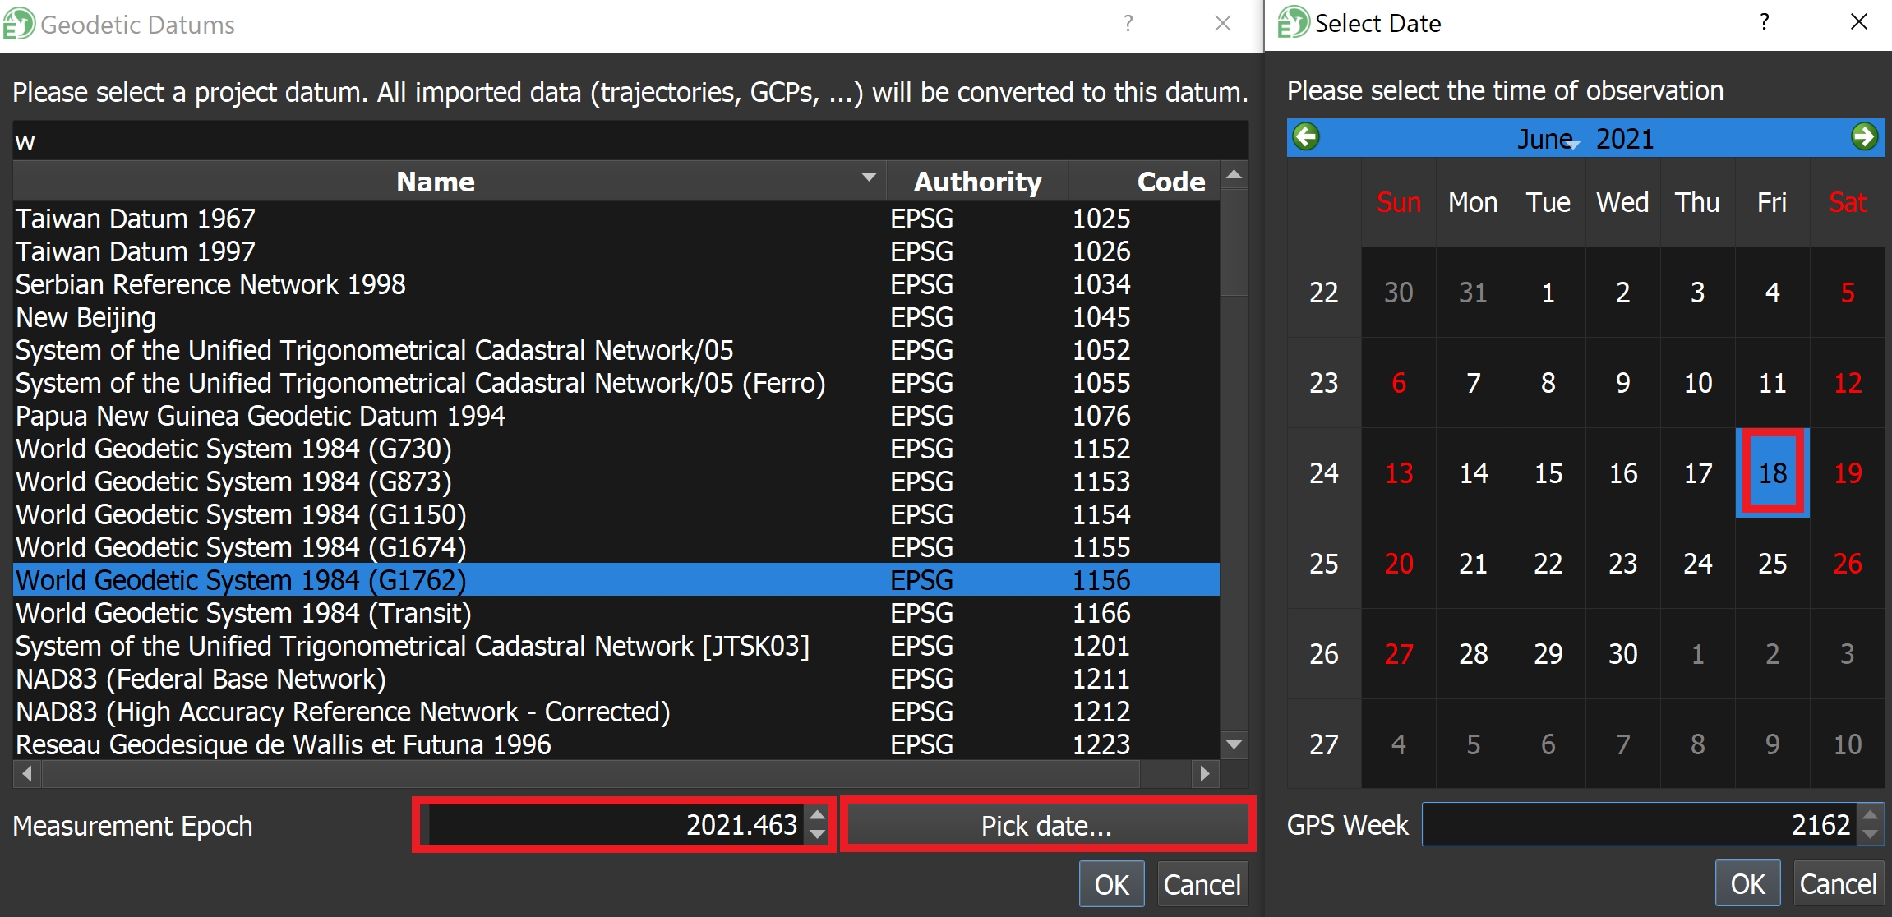This screenshot has width=1892, height=917.
Task: Pick Saturday July 10 in calendar
Action: click(1848, 744)
